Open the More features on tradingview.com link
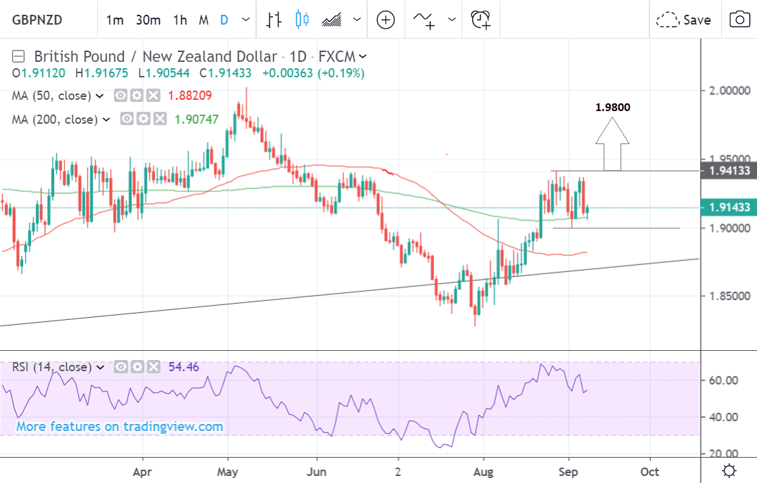Viewport: 757px width, 483px height. (120, 427)
